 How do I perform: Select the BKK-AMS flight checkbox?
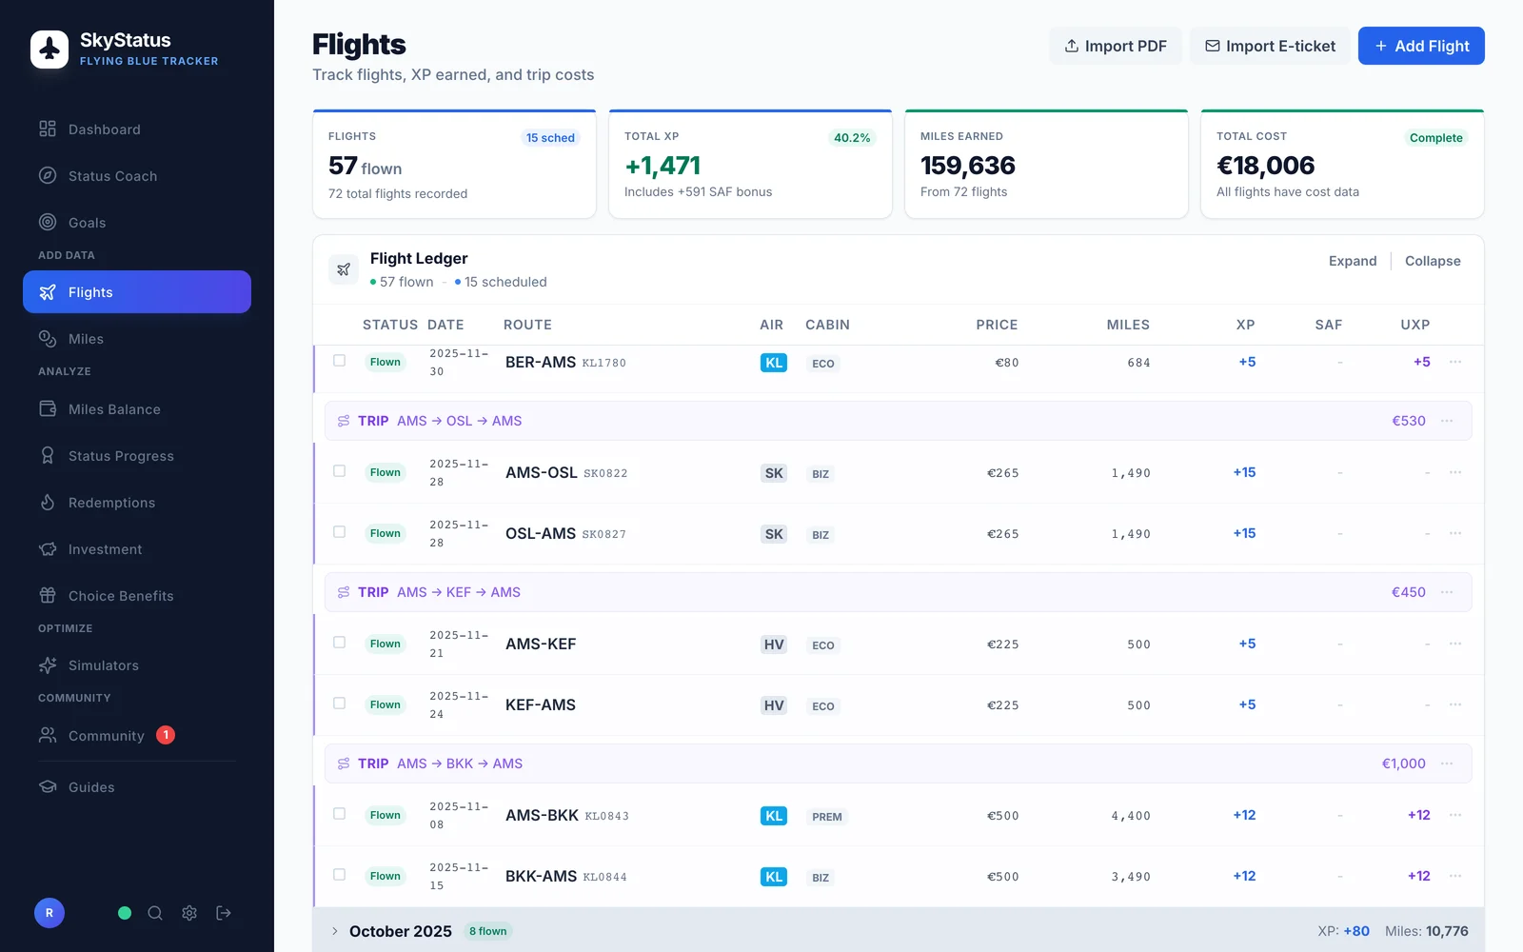pyautogui.click(x=339, y=875)
